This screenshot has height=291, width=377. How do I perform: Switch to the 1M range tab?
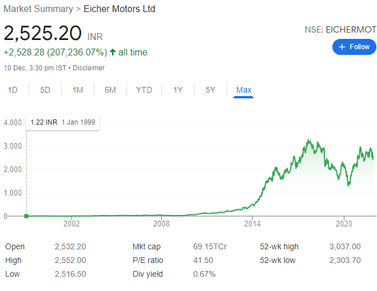coord(78,90)
